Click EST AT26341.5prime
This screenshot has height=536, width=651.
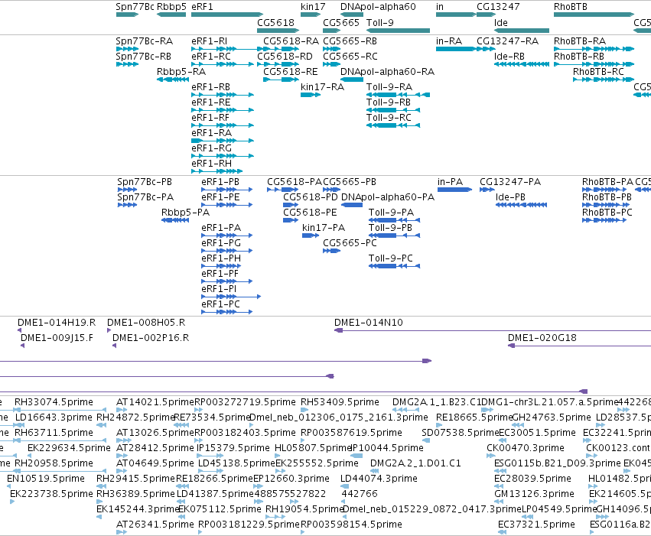122,532
